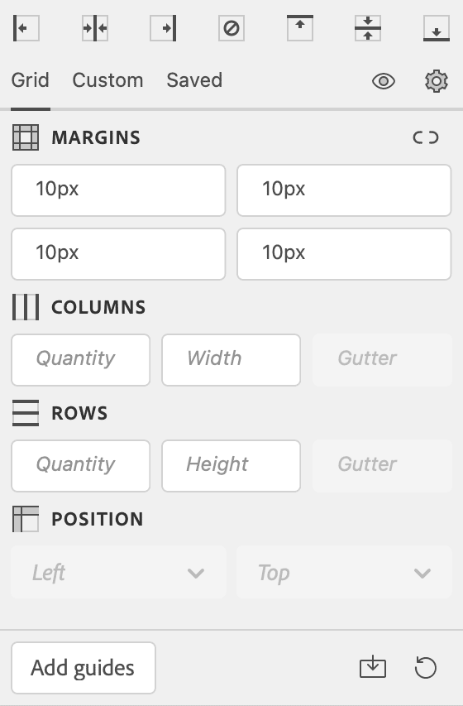This screenshot has width=463, height=706.
Task: Switch to the Saved tab
Action: click(x=194, y=80)
